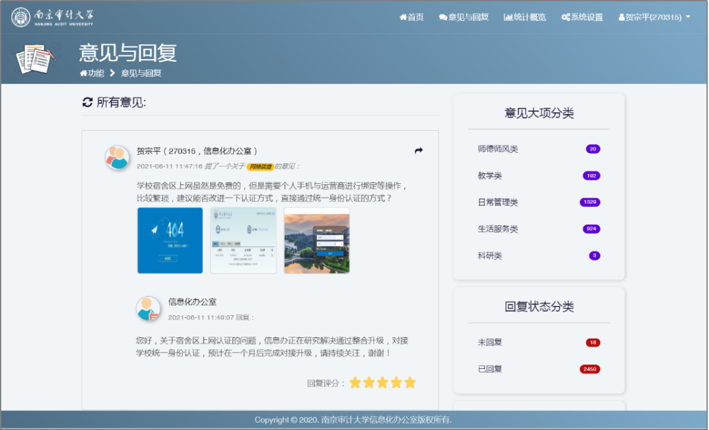Click the 功能 breadcrumb link

click(x=92, y=73)
